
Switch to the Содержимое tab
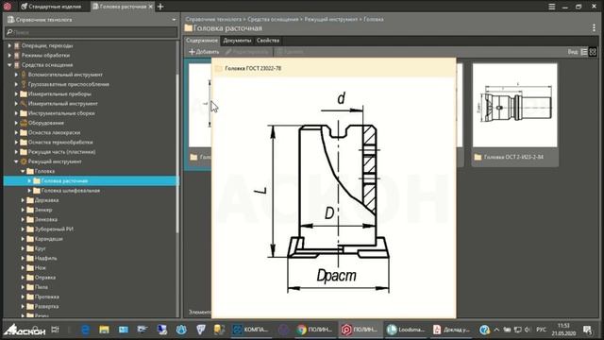[x=202, y=41]
